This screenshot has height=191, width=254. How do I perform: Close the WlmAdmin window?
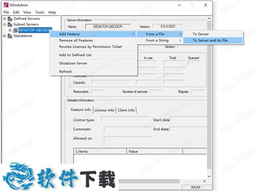click(x=205, y=5)
